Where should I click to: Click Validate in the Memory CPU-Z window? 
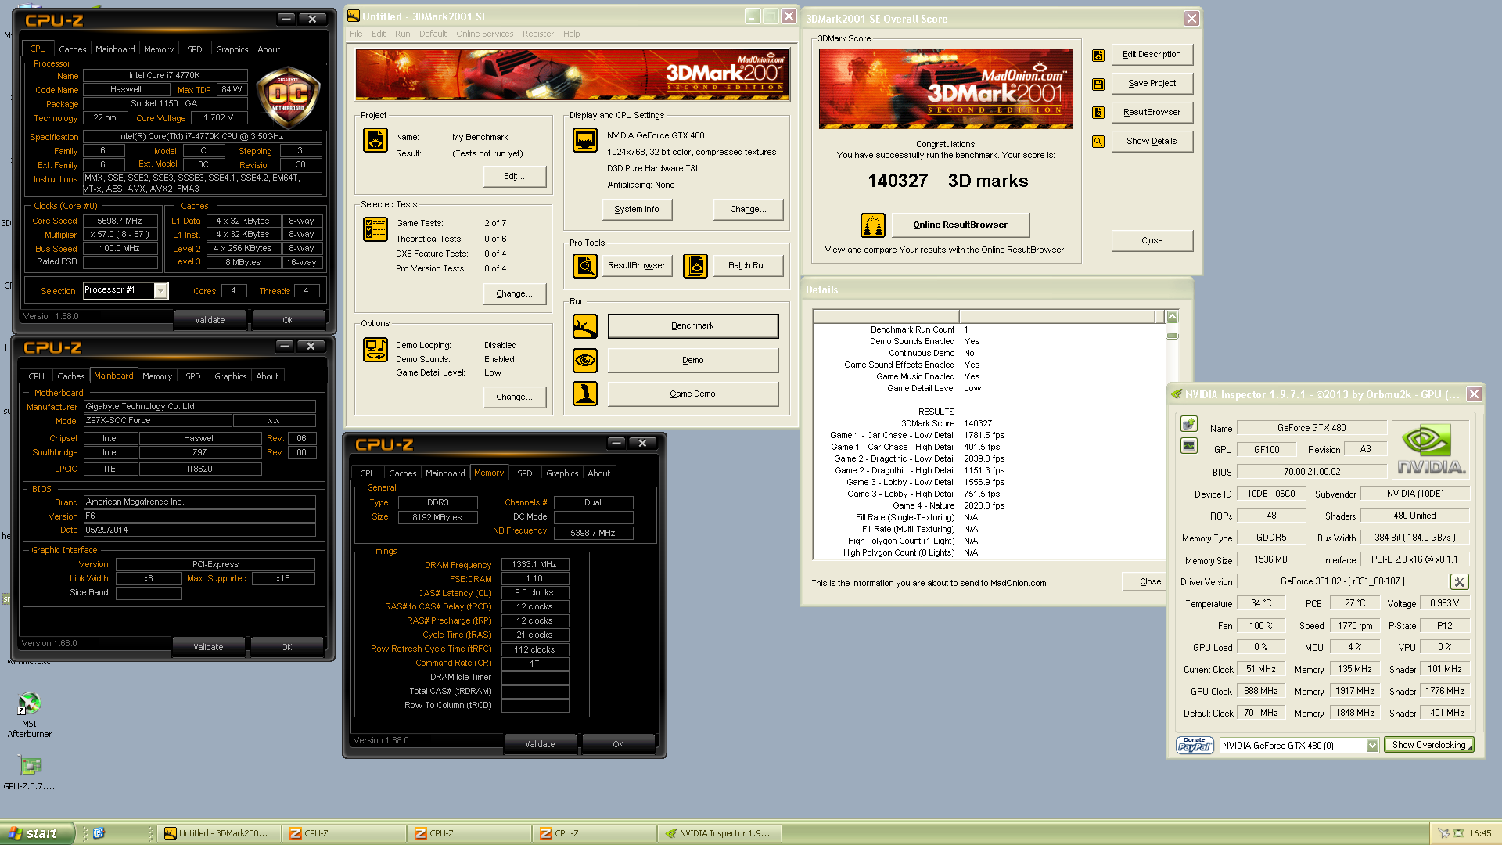(540, 744)
